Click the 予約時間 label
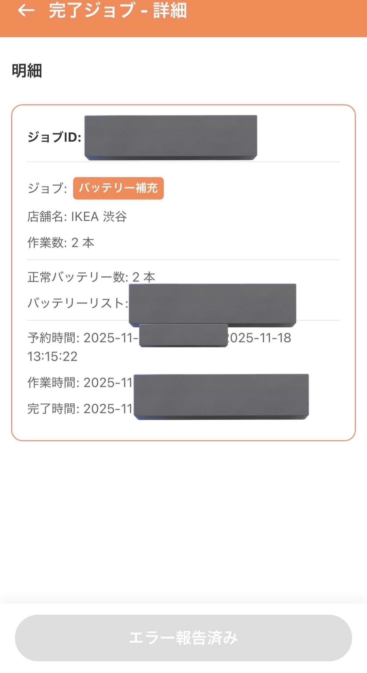Image resolution: width=367 pixels, height=673 pixels. 54,338
